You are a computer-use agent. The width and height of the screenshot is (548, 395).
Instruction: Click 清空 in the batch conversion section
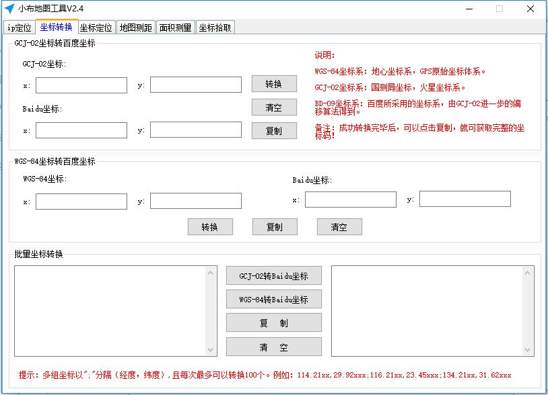(275, 347)
